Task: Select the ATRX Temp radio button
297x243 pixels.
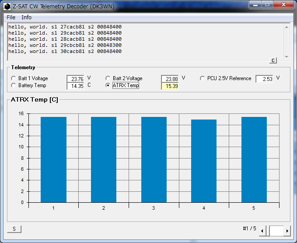Action: (108, 85)
